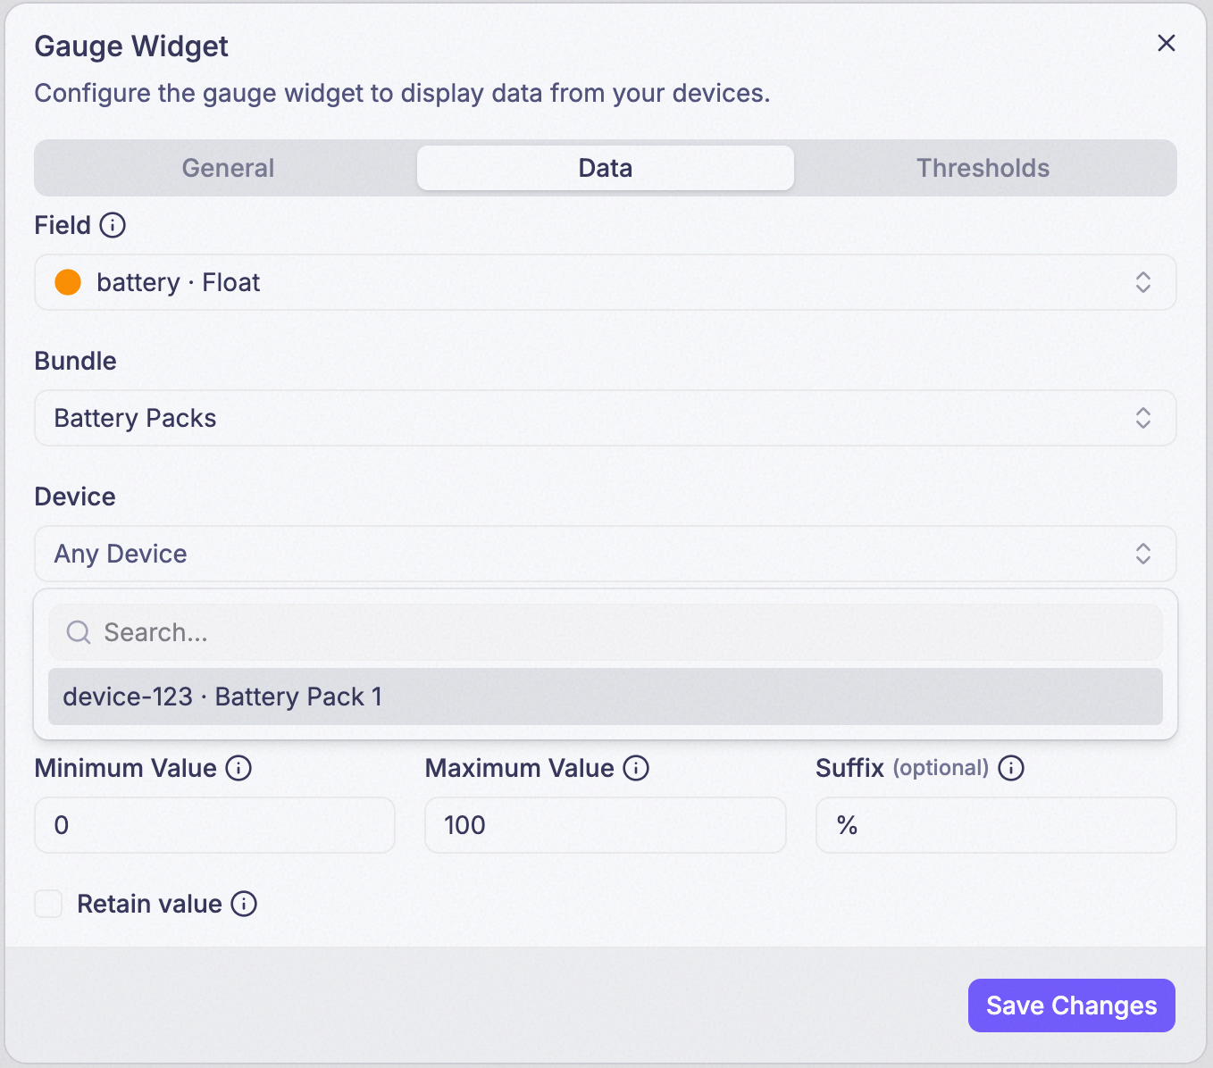Click the Maximum Value info icon
Screen dimensions: 1213x1068
636,768
